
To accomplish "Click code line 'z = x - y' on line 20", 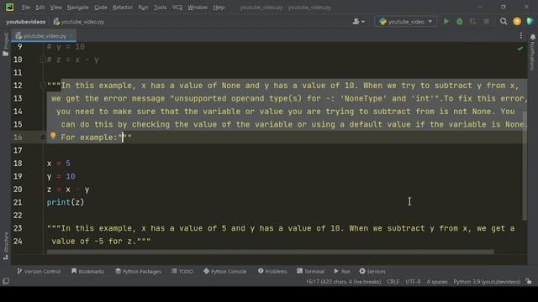I will (x=68, y=190).
